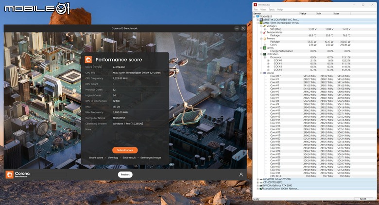This screenshot has width=379, height=205.
Task: Open the View menu in HWMonitor
Action: pos(263,9)
